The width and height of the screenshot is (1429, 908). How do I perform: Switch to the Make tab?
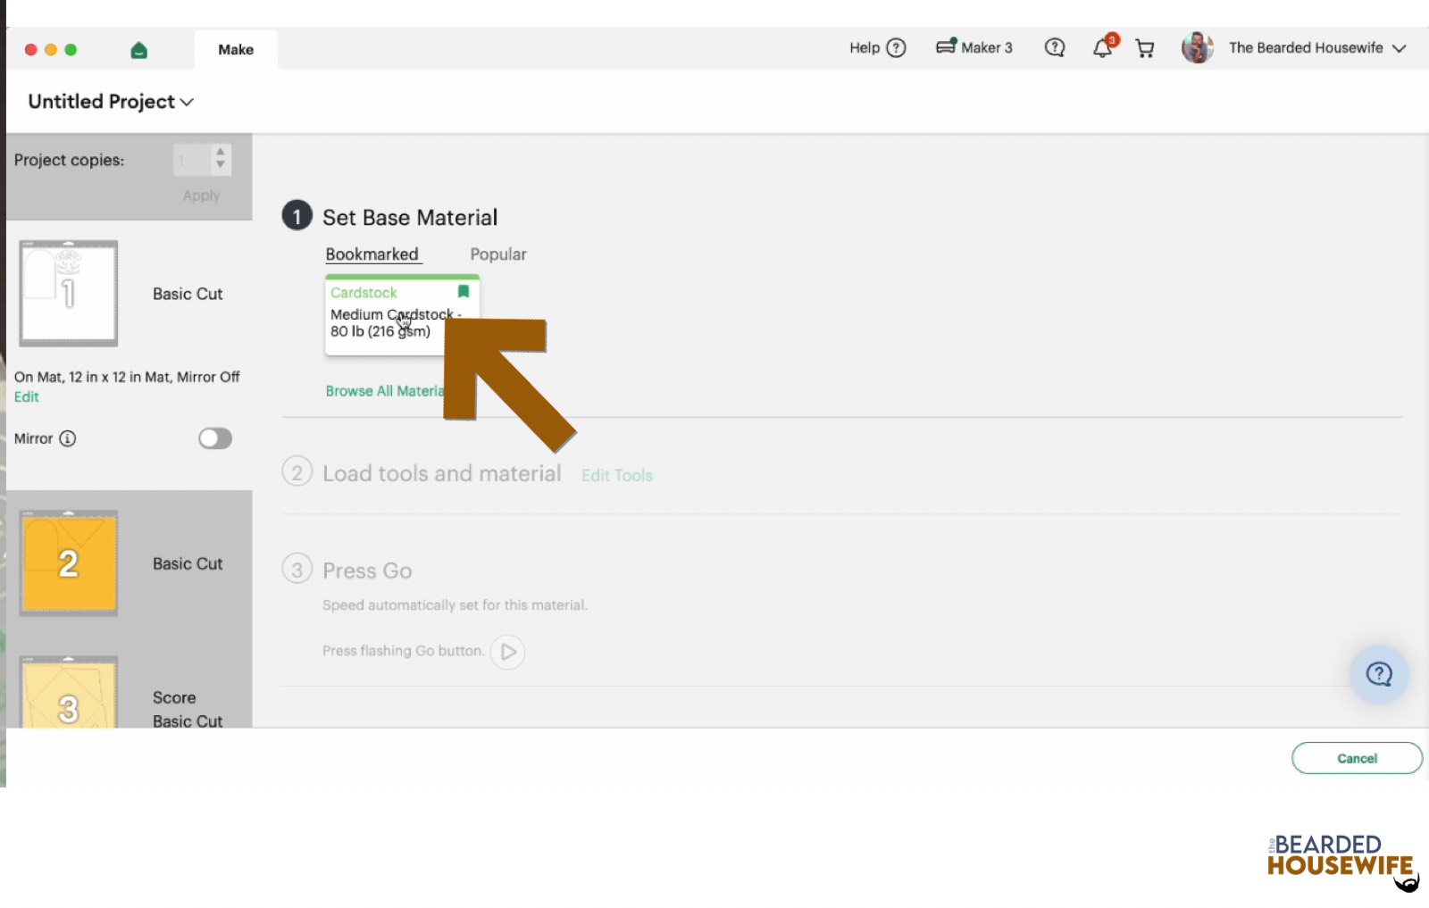coord(236,50)
